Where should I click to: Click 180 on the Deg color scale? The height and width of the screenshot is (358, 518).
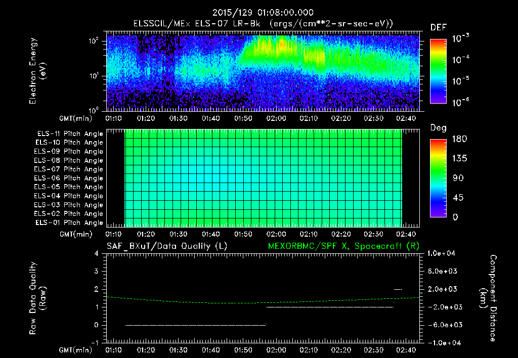[459, 139]
